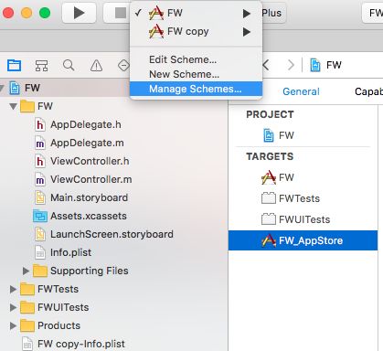Go back with the left chevron
383x351 pixels.
click(x=266, y=65)
